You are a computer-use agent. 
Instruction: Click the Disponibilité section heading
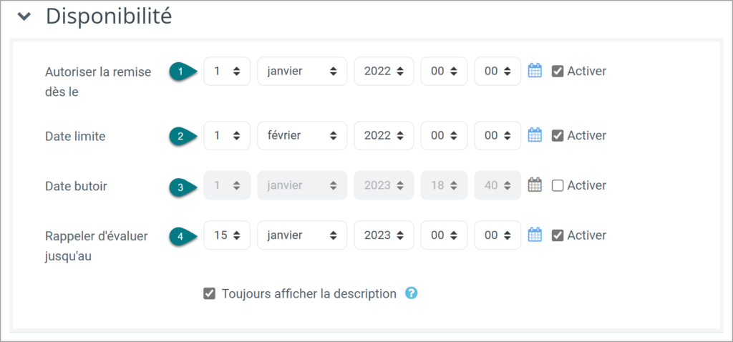click(x=109, y=16)
